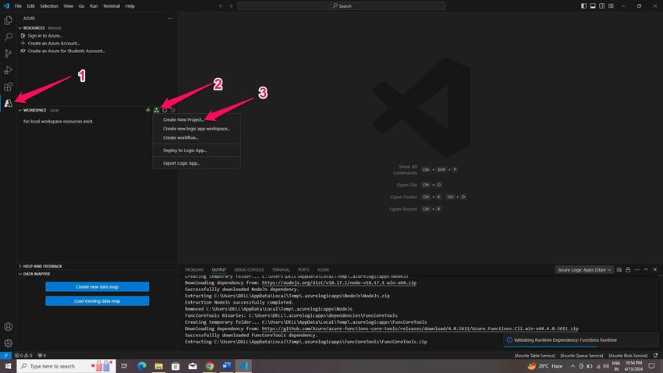
Task: Click the Azure Functions lightning icon in Workspace
Action: coord(148,110)
